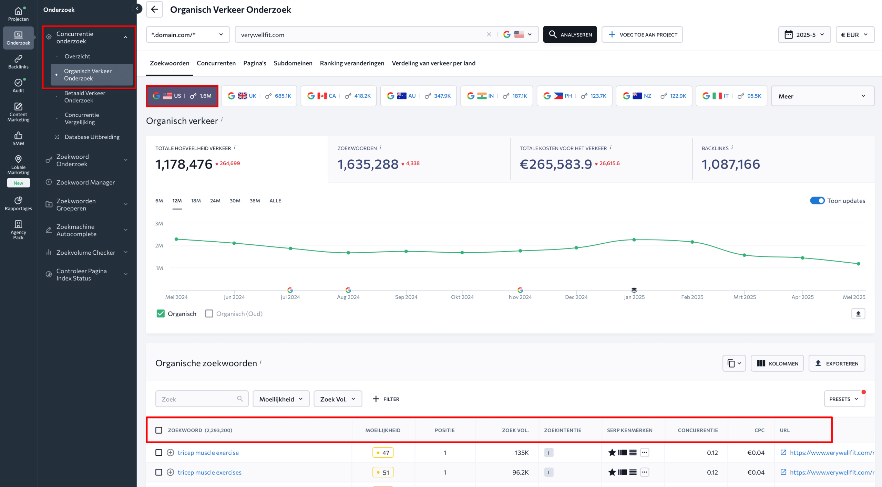Screen dimensions: 882x487
Task: Open external URL icon for 'tricep muscle exercise'
Action: point(783,452)
